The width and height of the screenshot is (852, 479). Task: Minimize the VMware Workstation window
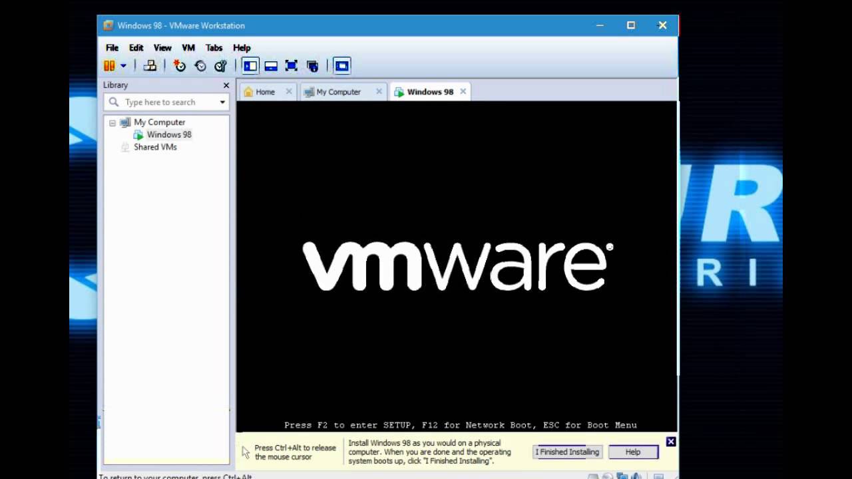600,25
